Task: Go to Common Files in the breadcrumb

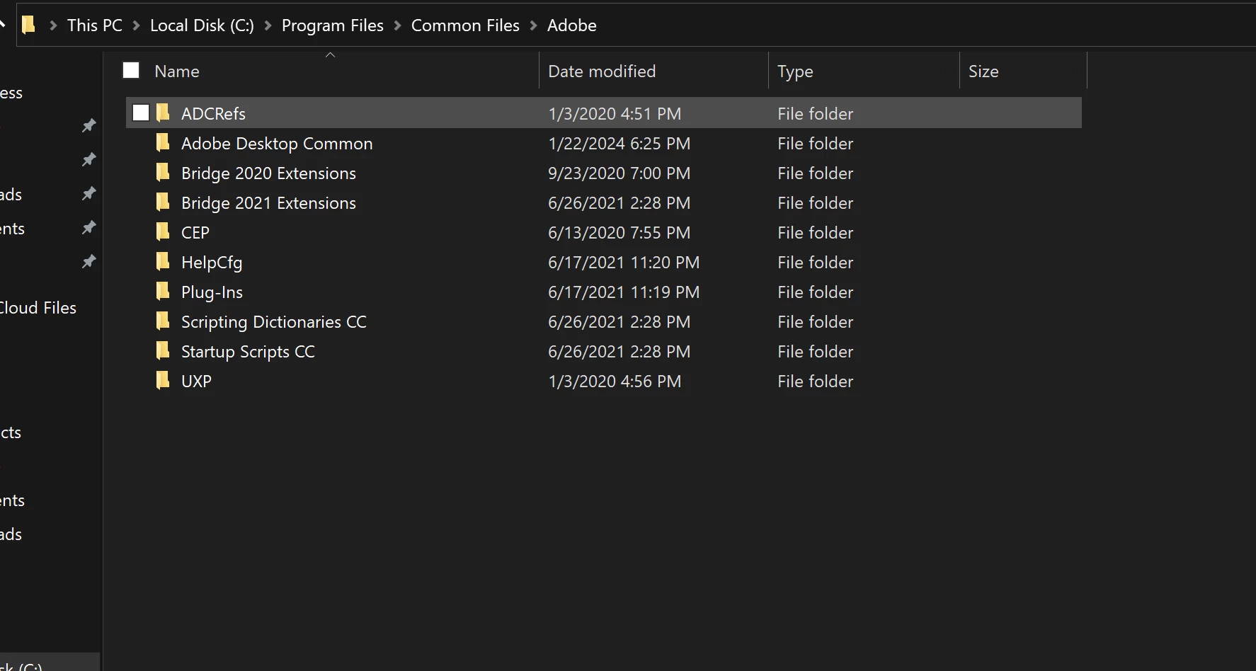Action: (465, 25)
